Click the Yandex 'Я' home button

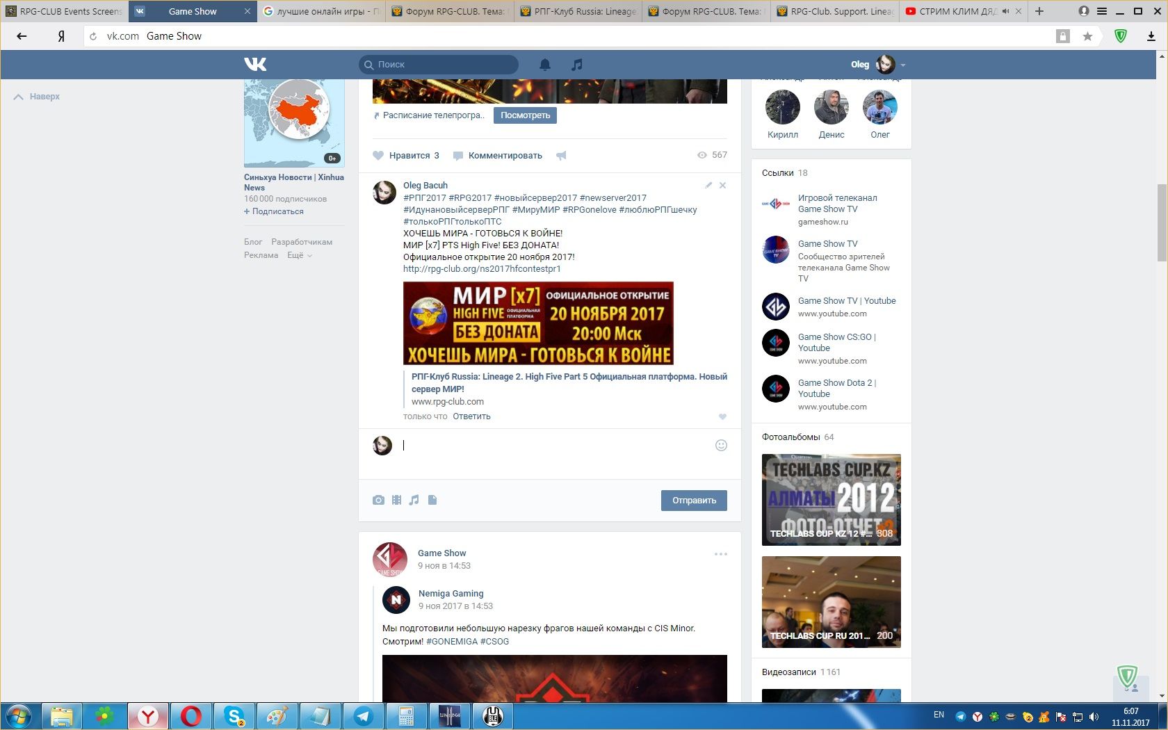point(61,36)
